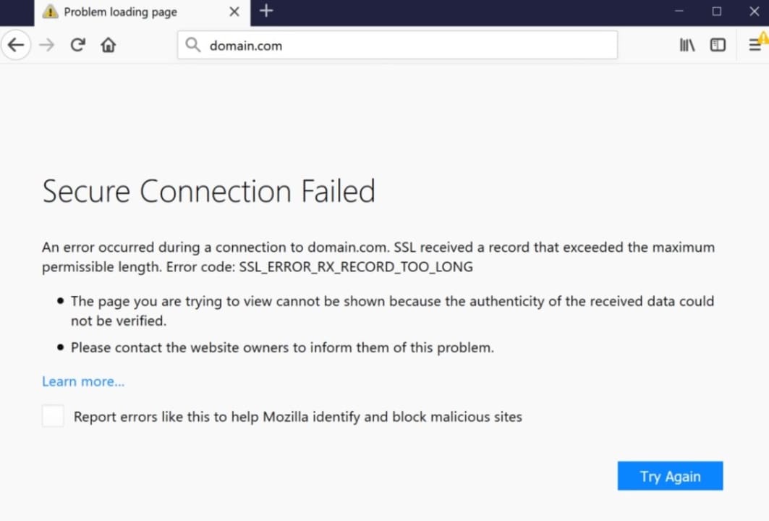769x521 pixels.
Task: Click the Secure Connection Failed heading
Action: [x=208, y=191]
